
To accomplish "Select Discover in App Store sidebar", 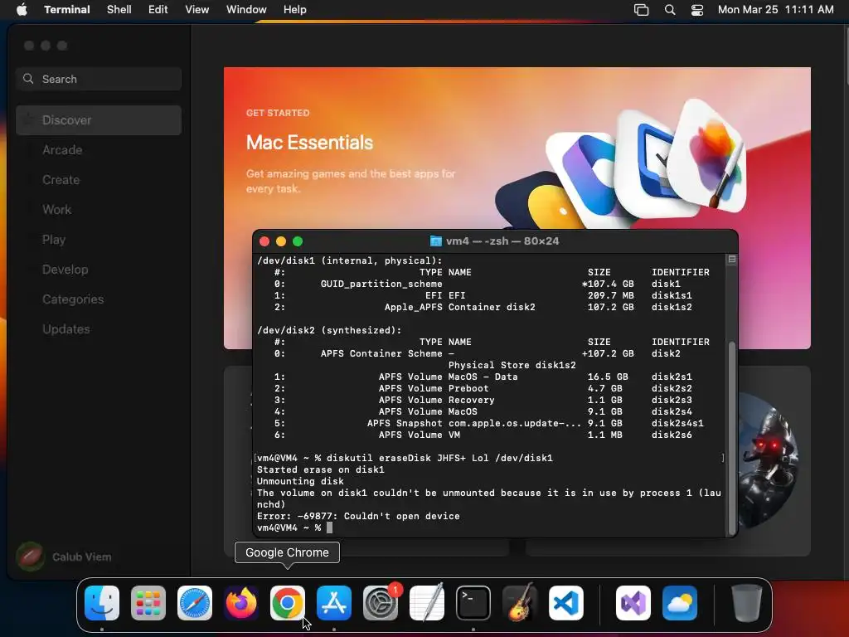I will pyautogui.click(x=99, y=120).
